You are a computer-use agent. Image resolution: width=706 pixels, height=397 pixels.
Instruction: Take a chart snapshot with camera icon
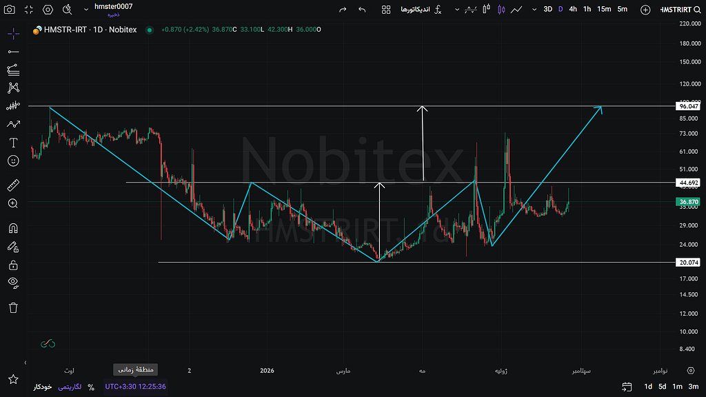9,10
